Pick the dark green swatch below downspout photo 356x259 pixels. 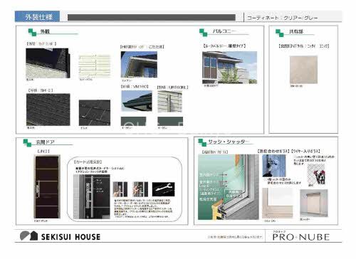(x=170, y=121)
